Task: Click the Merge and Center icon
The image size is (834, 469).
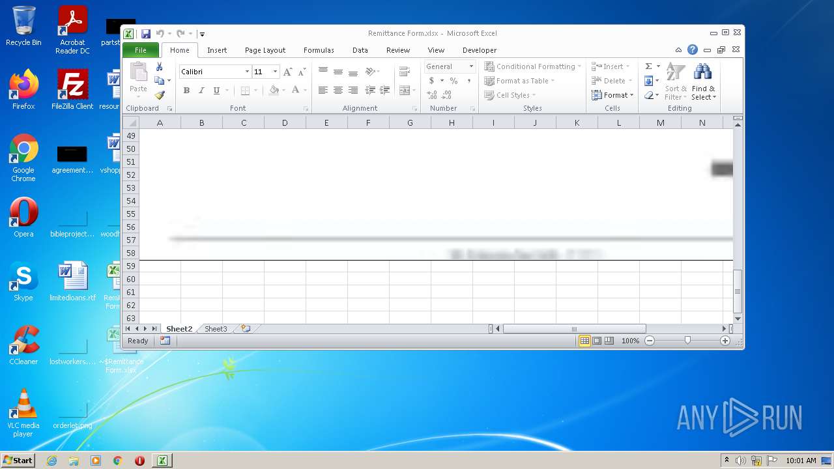Action: tap(405, 91)
